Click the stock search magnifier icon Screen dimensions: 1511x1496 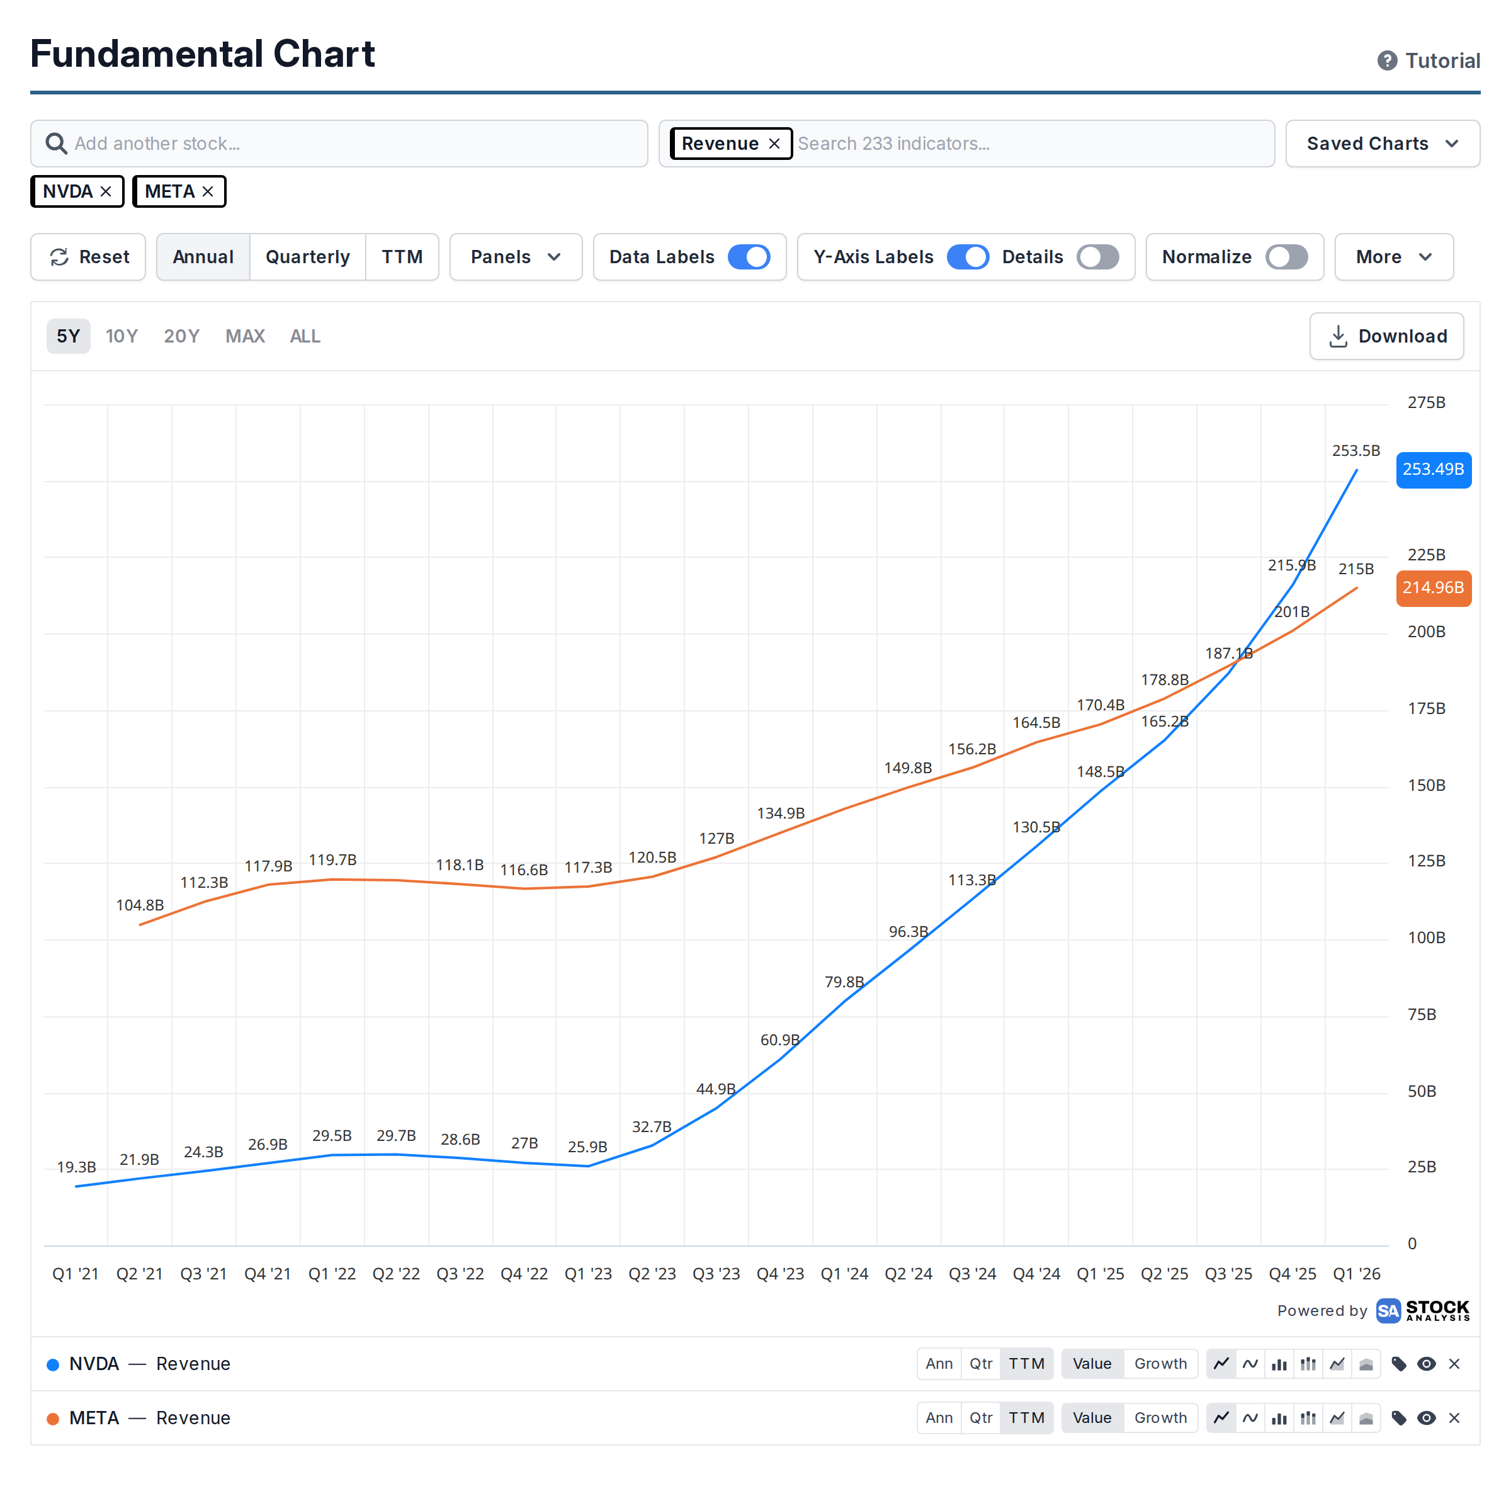(x=55, y=143)
